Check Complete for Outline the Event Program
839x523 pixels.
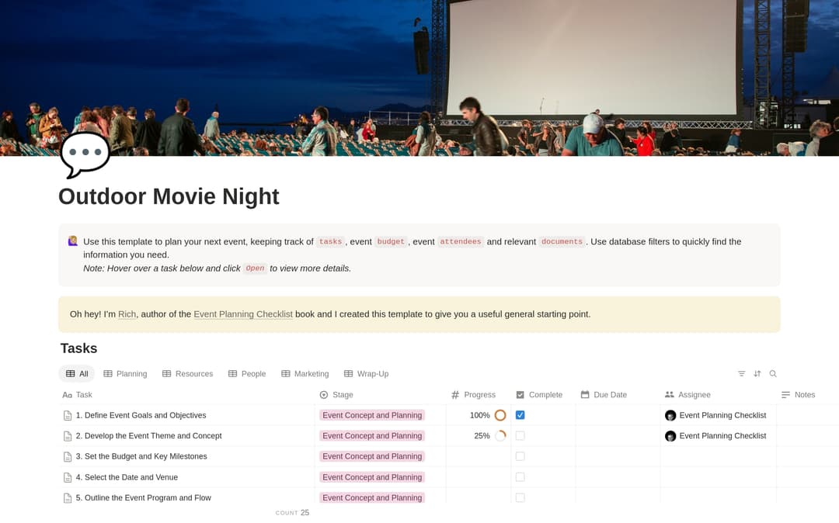[520, 498]
